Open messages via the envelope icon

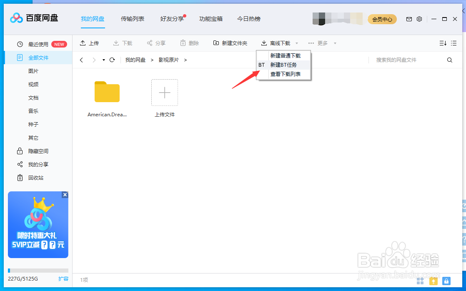point(409,19)
